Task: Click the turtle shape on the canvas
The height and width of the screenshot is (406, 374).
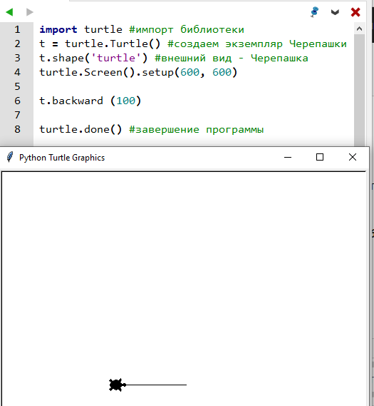Action: [x=117, y=385]
